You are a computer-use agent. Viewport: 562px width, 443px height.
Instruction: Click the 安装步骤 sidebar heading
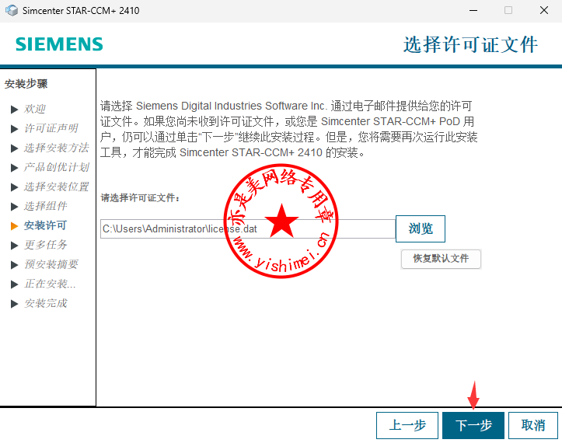(x=26, y=84)
